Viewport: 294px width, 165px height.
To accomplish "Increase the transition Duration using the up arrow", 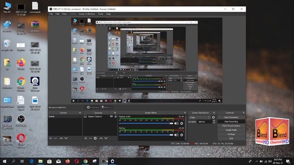I will [214, 121].
